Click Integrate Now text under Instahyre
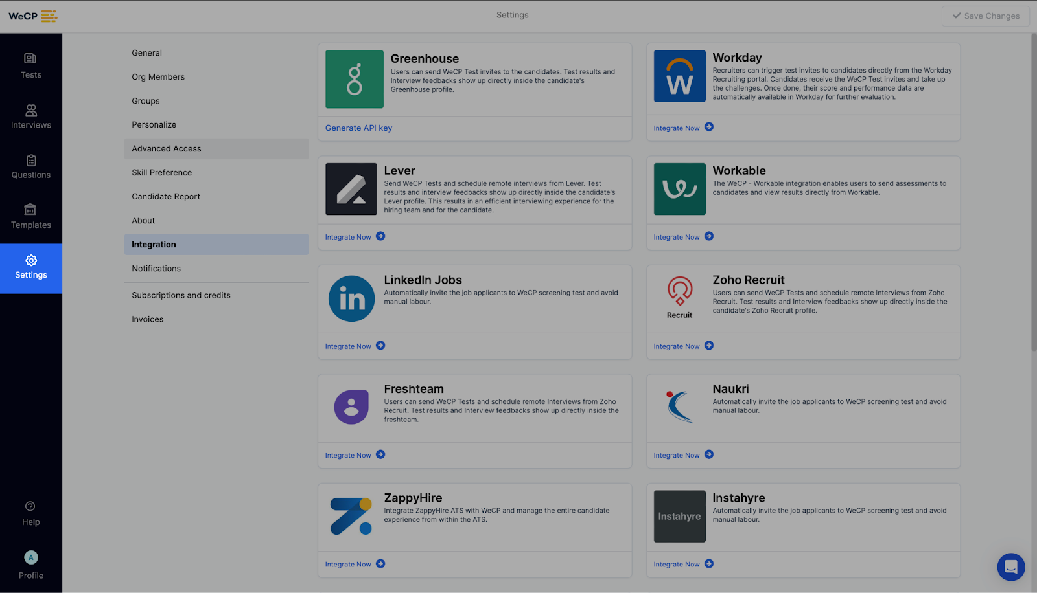The height and width of the screenshot is (593, 1037). coord(677,565)
